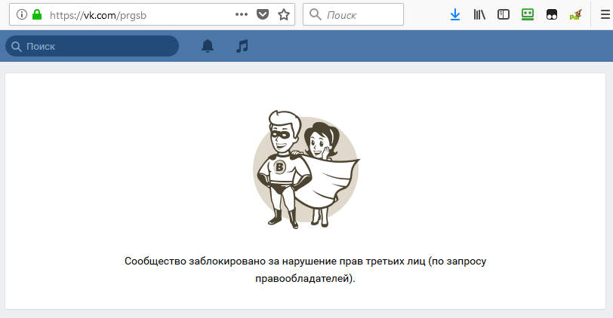Image resolution: width=613 pixels, height=318 pixels.
Task: Show downloads via the blue arrow
Action: pos(455,15)
